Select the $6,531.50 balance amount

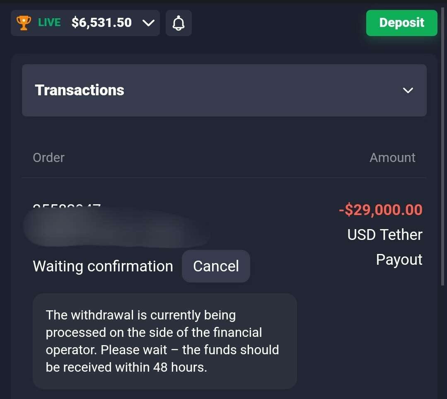pos(101,22)
